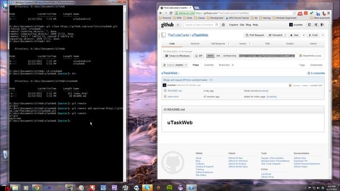Open the ecarlisle user profile
This screenshot has width=340, height=191.
pyautogui.click(x=296, y=25)
